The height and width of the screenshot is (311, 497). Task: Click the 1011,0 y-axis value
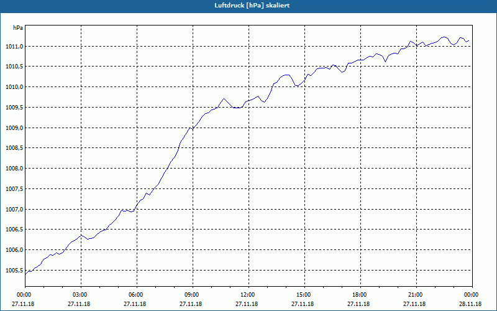coord(14,47)
